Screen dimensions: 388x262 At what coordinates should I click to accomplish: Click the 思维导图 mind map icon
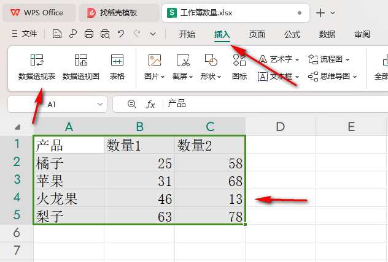coord(313,77)
